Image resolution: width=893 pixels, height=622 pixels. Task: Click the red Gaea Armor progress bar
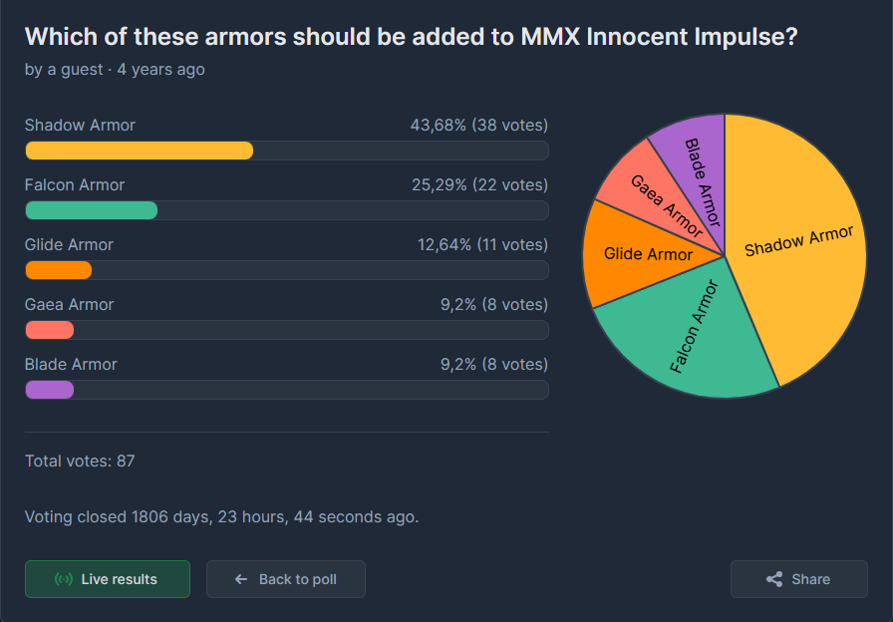[x=50, y=330]
